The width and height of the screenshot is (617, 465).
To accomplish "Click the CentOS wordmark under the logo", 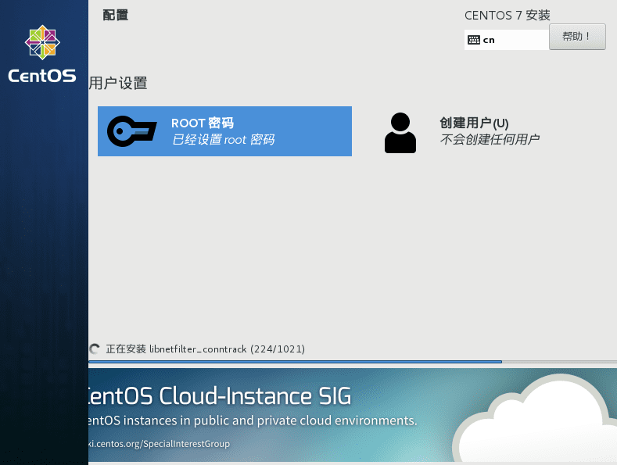I will tap(42, 76).
